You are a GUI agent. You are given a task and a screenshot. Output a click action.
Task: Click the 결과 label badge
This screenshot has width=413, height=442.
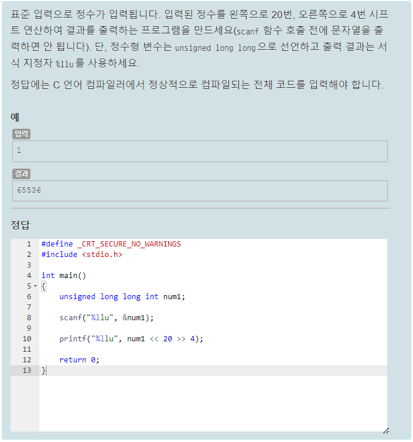pos(22,174)
